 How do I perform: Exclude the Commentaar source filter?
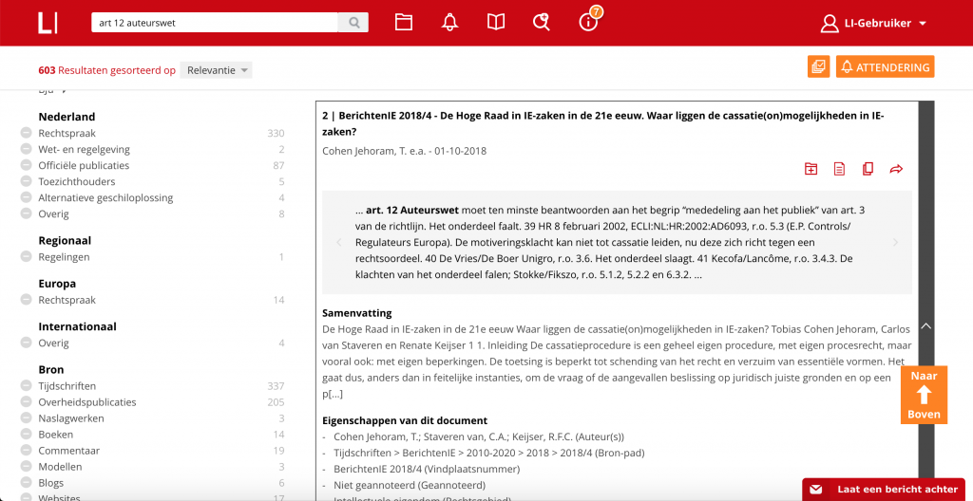click(26, 450)
